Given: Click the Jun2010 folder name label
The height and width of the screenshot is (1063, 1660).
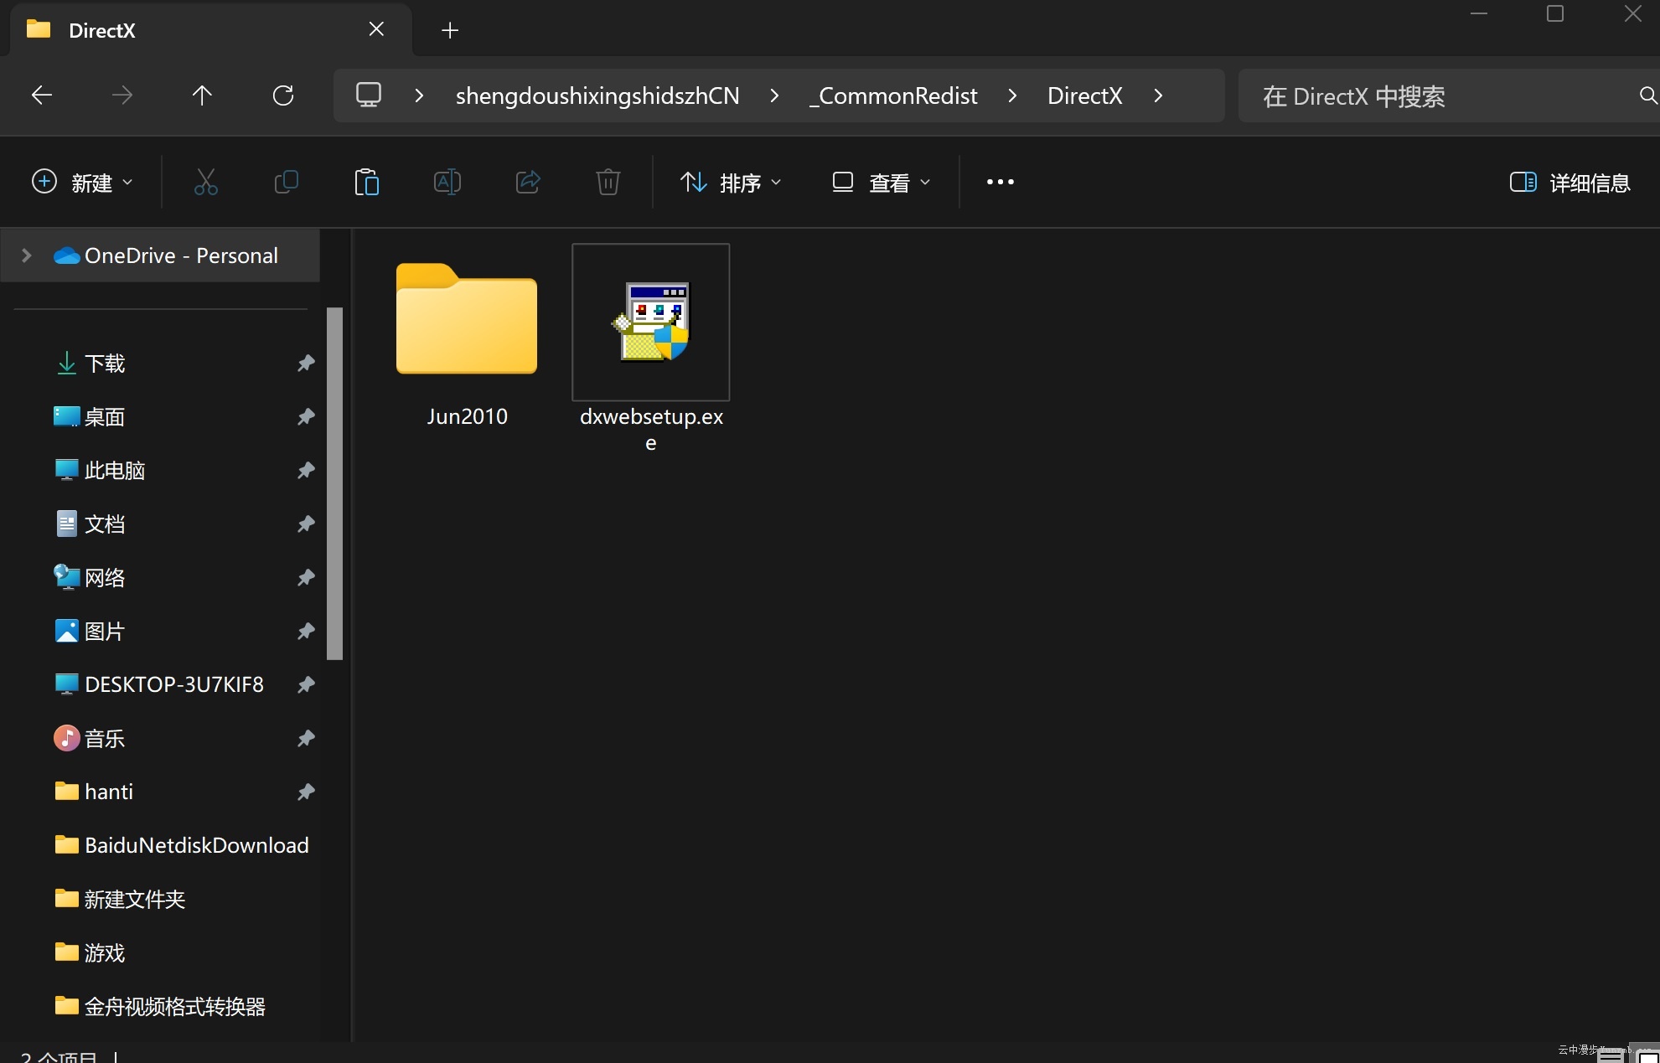Looking at the screenshot, I should click(467, 416).
